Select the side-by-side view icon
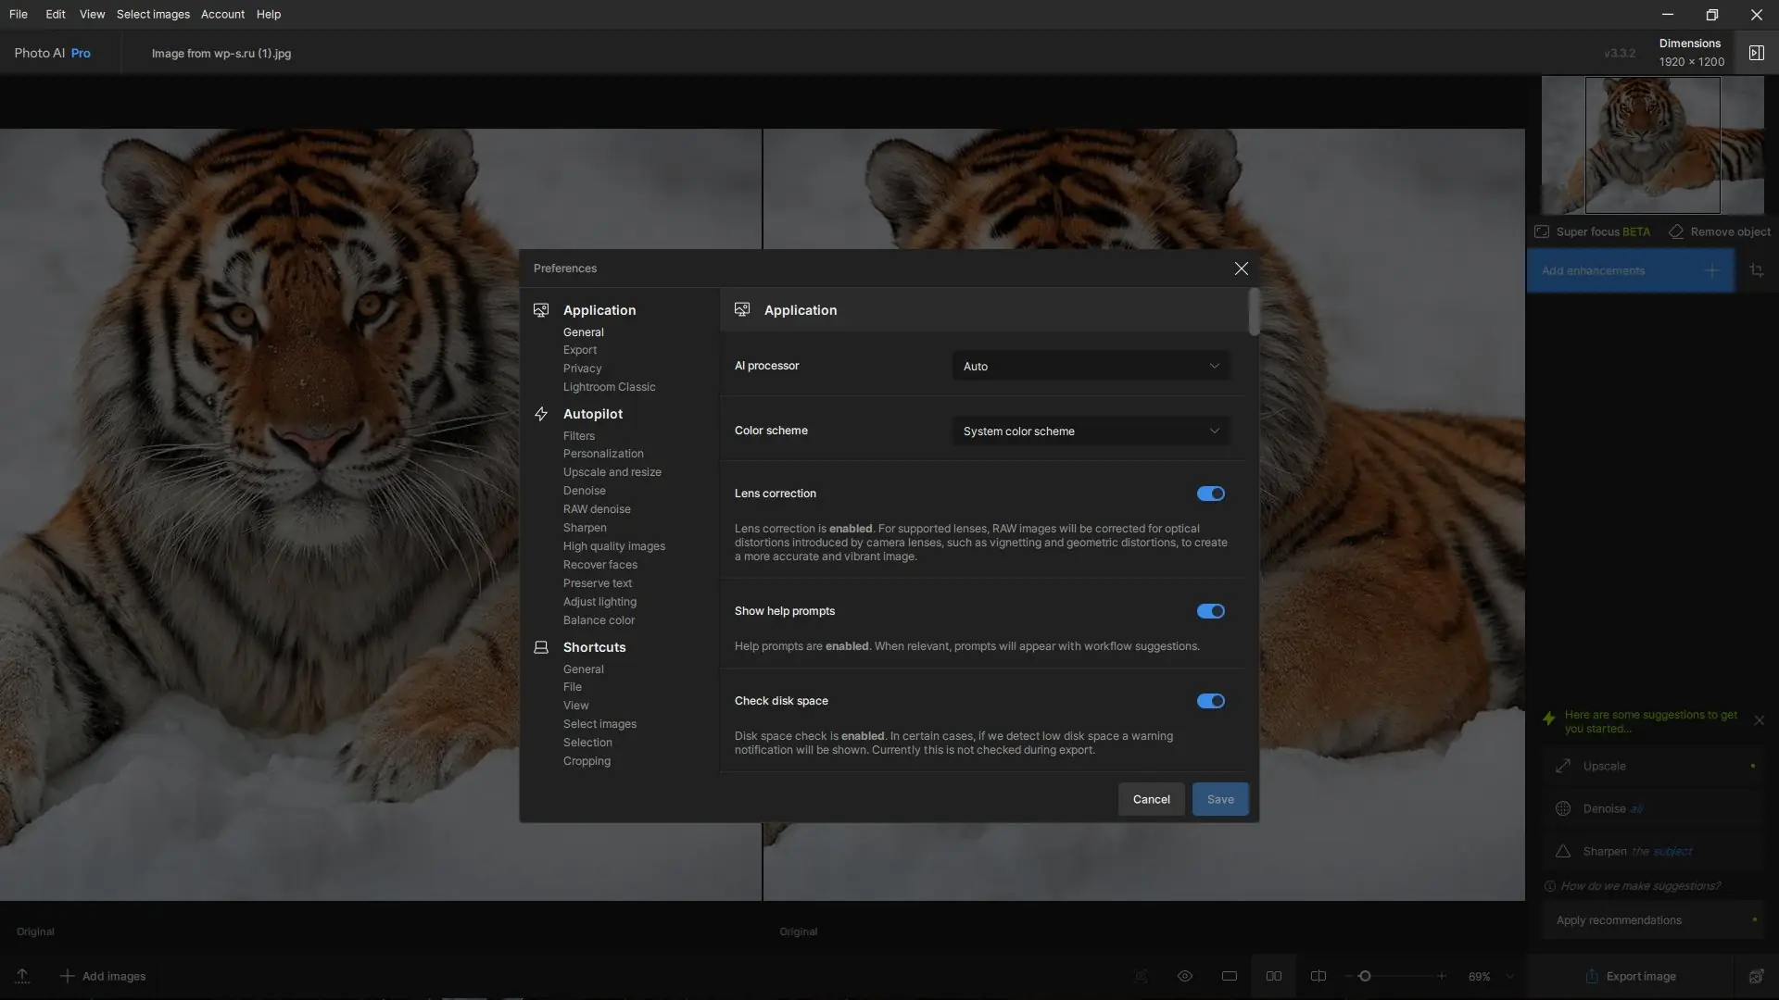 point(1274,976)
